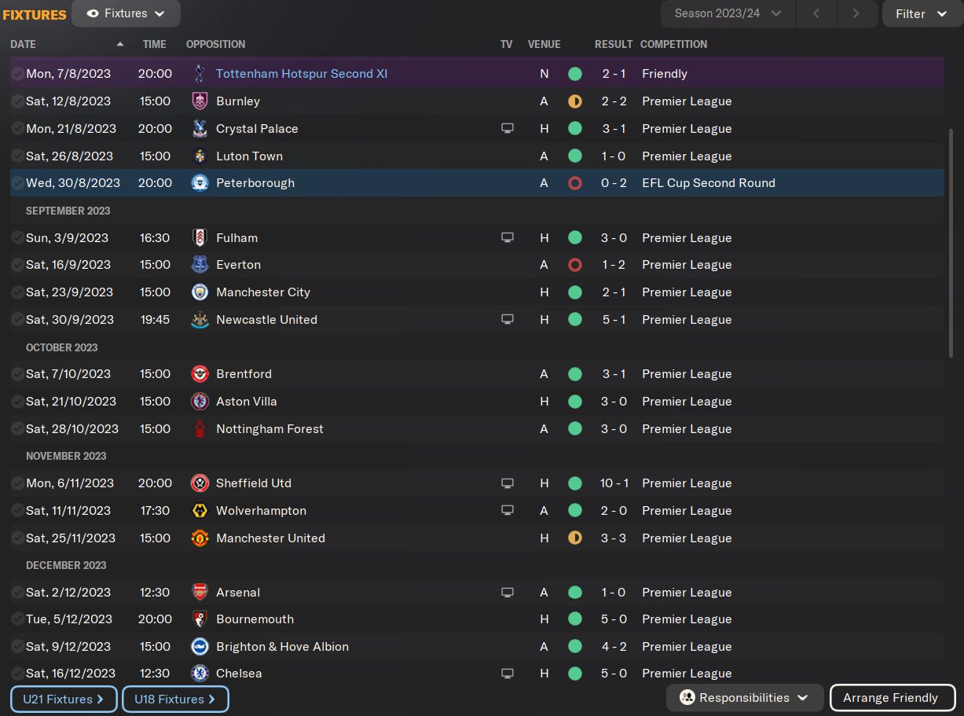Click the orange draw indicator for Manchester United match
This screenshot has width=964, height=716.
point(574,538)
